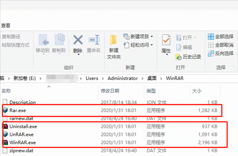Sort by the Modified Date (修改日期) column header
The width and height of the screenshot is (238, 156).
(x=110, y=91)
